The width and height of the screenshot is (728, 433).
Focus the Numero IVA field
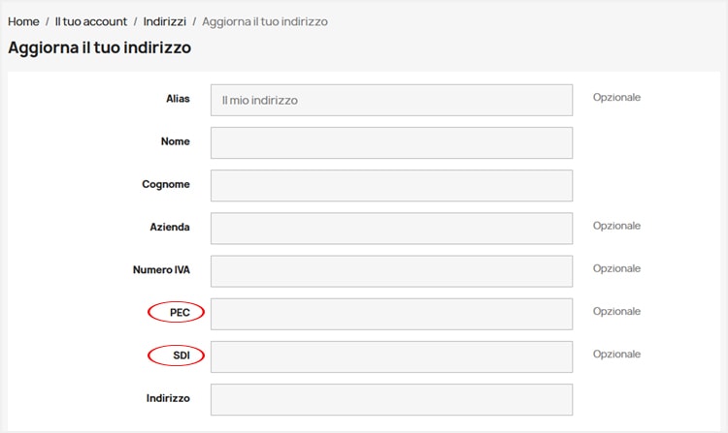[391, 270]
